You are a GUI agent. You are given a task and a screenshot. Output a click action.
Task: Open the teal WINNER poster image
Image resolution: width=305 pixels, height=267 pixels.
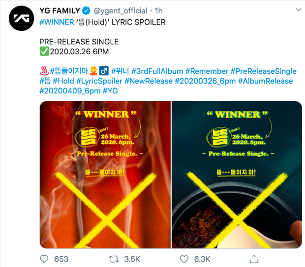pyautogui.click(x=237, y=175)
